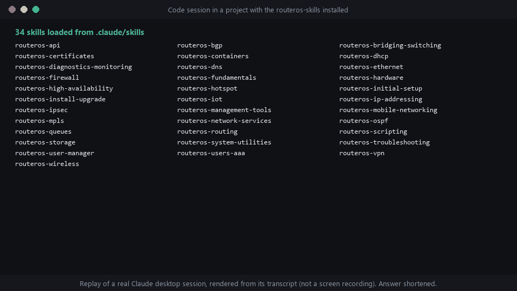
Task: Select routeros-firewall skill entry
Action: click(47, 78)
